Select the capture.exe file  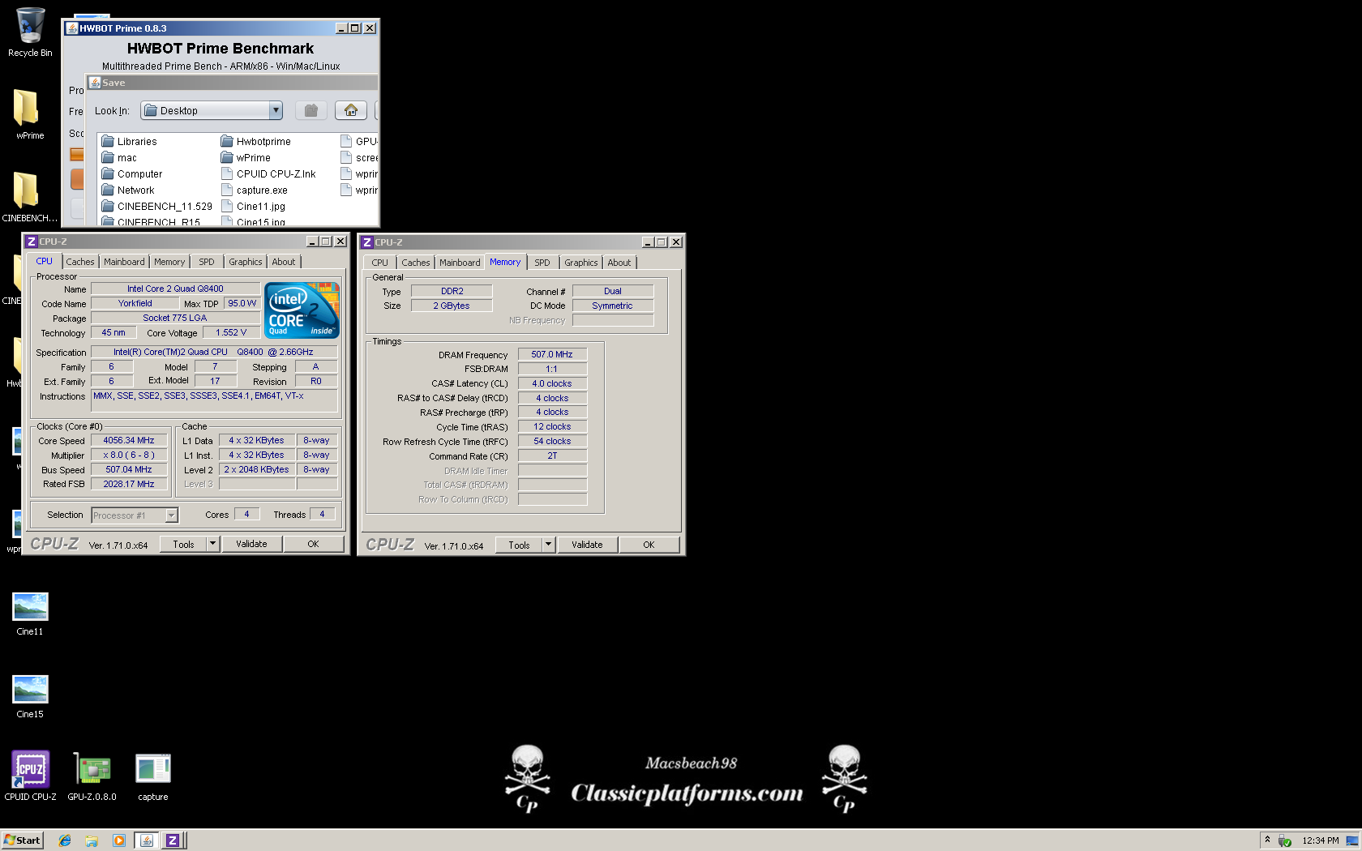tap(254, 190)
